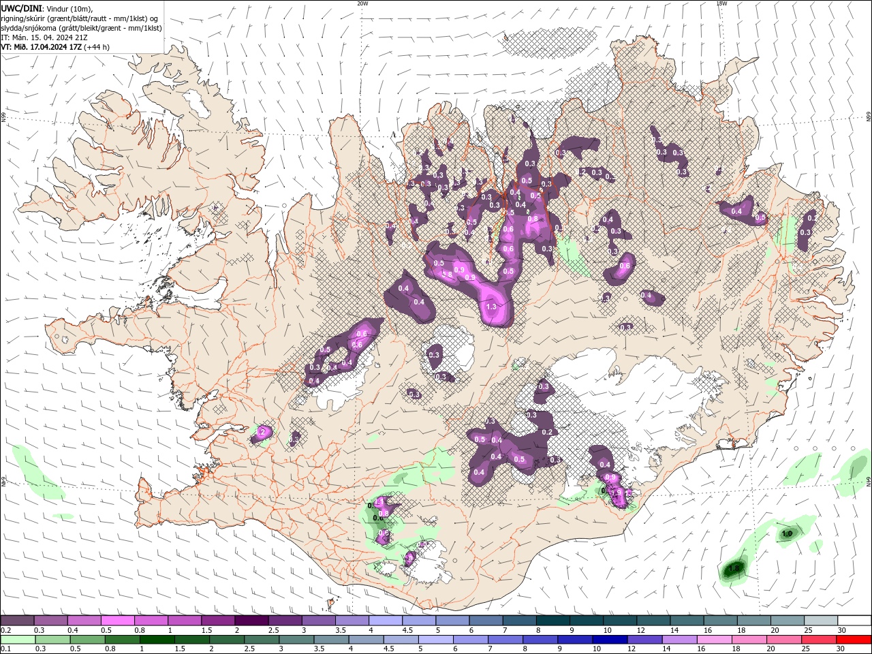872x654 pixels.
Task: Click the 'rigning/skúrir (grænt/blátt/rautt' legend description line
Action: click(x=80, y=18)
